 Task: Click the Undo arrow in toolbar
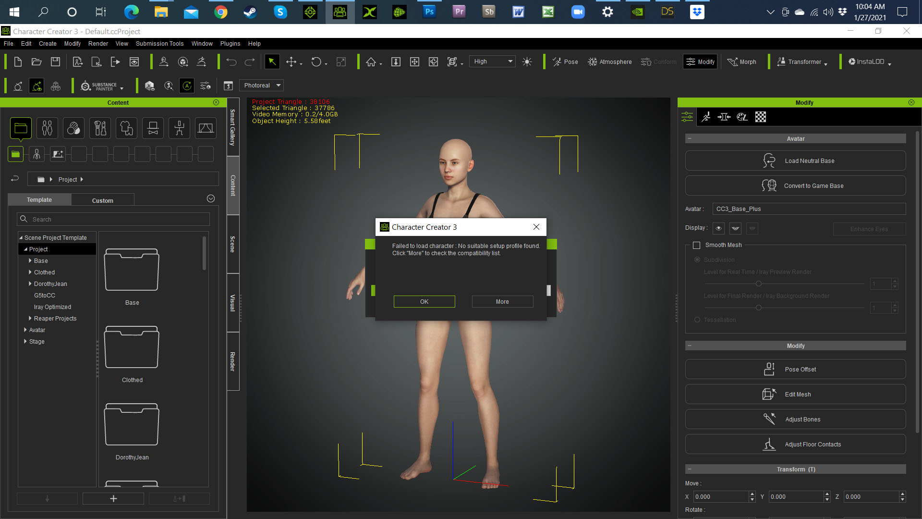[x=231, y=62]
